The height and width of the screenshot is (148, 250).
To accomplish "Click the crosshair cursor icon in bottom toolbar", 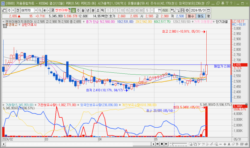I will click(199, 144).
